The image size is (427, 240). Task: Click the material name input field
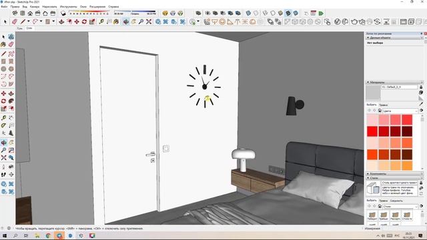coord(399,87)
